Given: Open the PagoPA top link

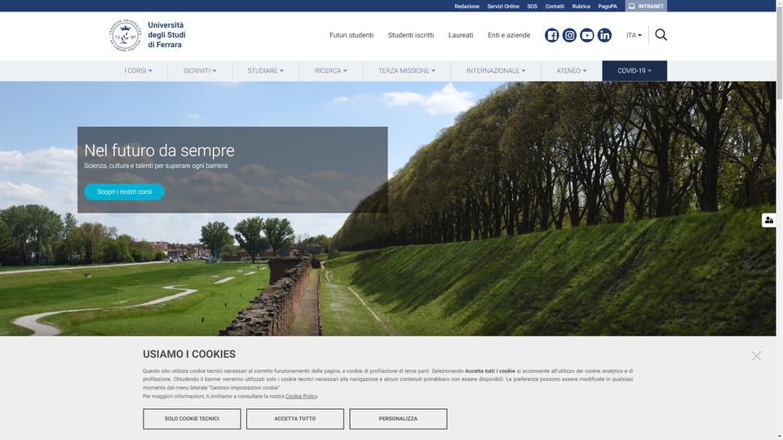Looking at the screenshot, I should point(607,7).
